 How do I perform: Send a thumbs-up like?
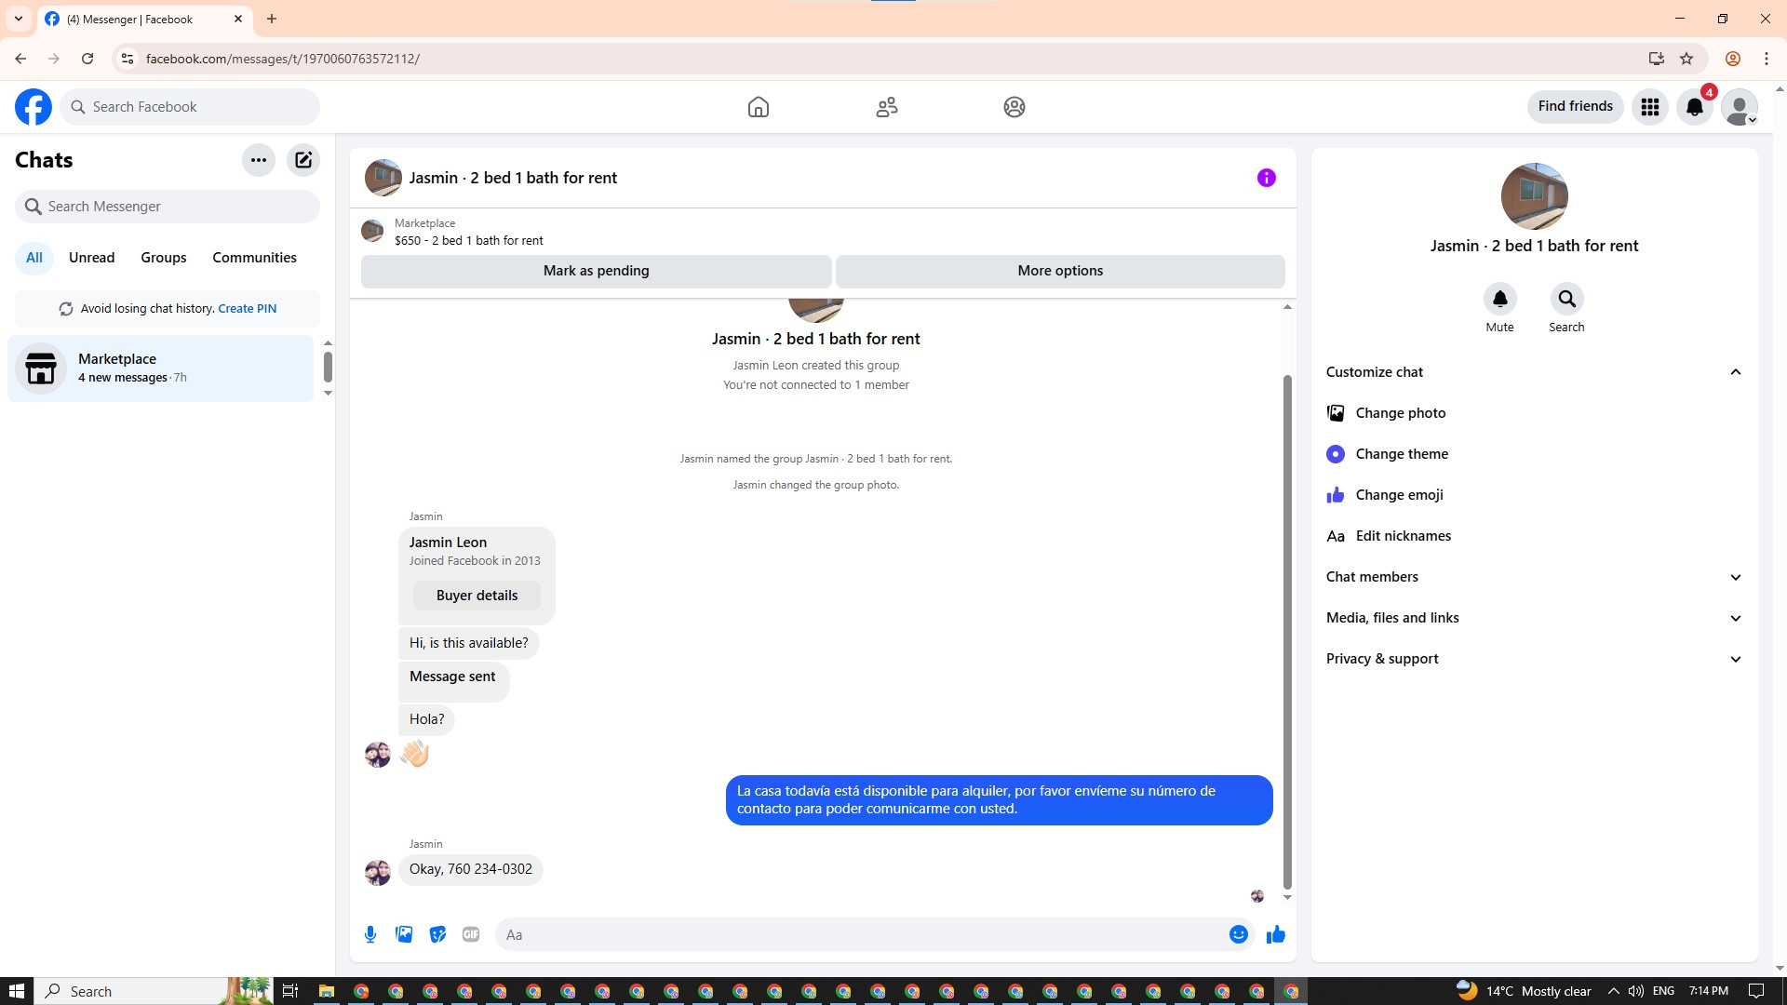pyautogui.click(x=1275, y=934)
